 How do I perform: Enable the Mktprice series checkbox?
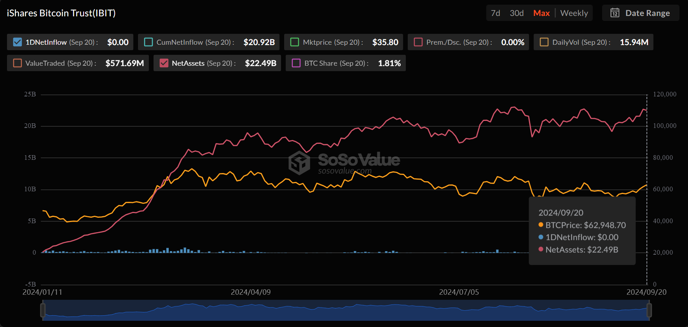(x=295, y=42)
